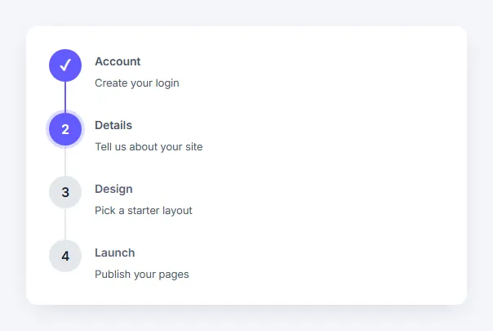The image size is (493, 331).
Task: Select the step 3 Design circle
Action: pyautogui.click(x=65, y=192)
